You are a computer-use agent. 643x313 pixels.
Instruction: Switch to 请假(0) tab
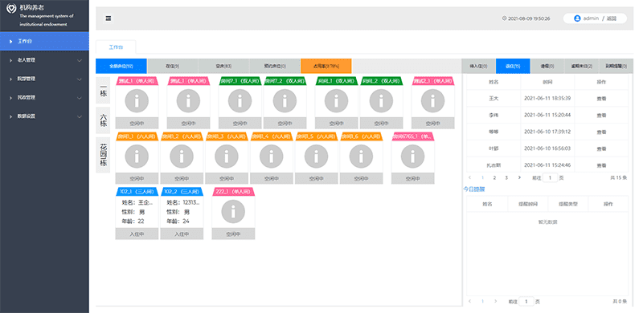pos(547,66)
